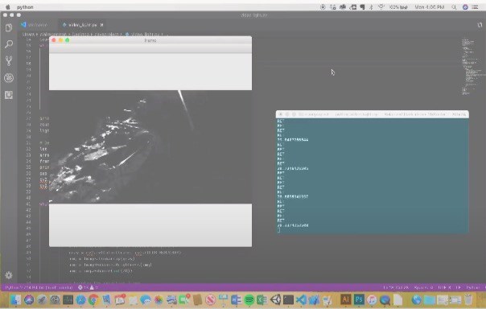Screen dimensions: 486x309
Task: Click the clock showing Mon 4:06 PM
Action: [430, 7]
